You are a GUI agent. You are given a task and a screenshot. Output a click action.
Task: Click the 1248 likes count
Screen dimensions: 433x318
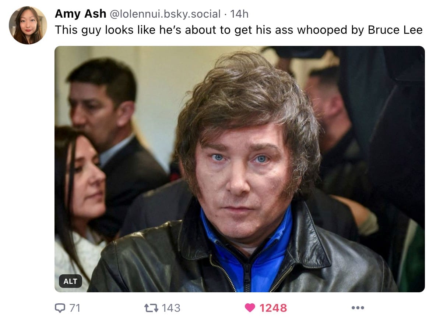pos(273,308)
